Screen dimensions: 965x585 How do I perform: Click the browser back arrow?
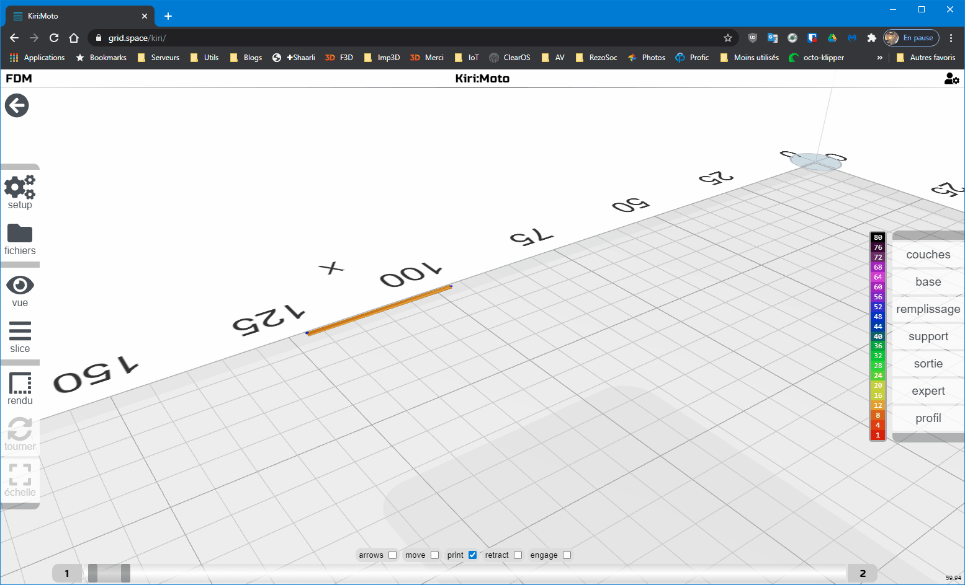pos(14,38)
